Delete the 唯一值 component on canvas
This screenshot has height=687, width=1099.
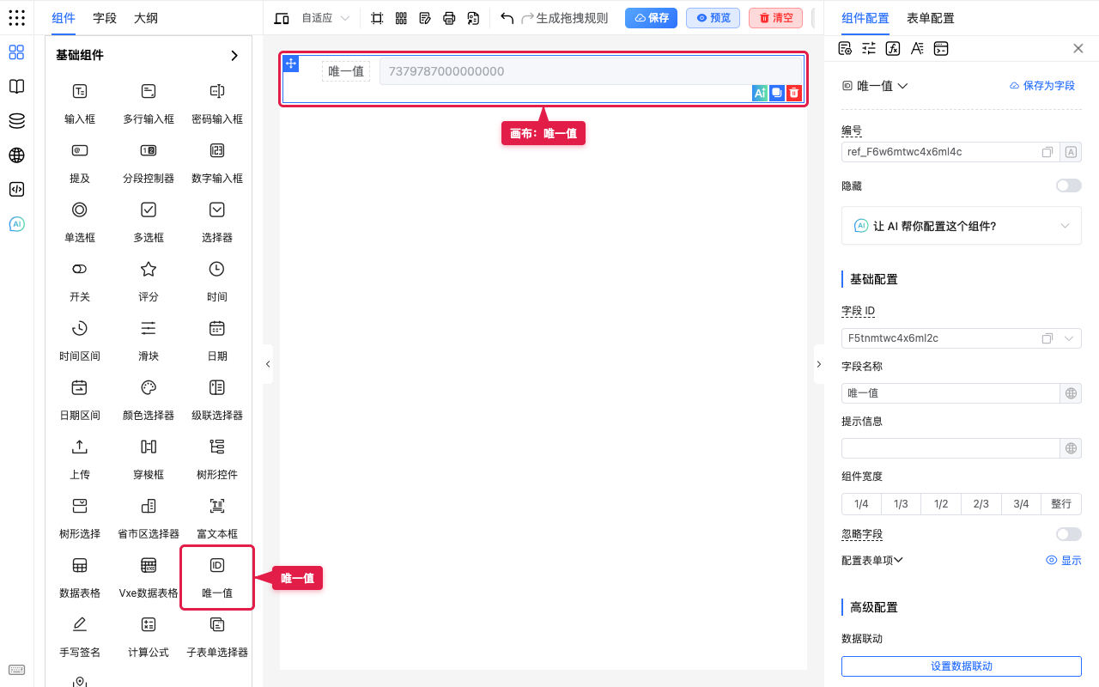coord(794,93)
